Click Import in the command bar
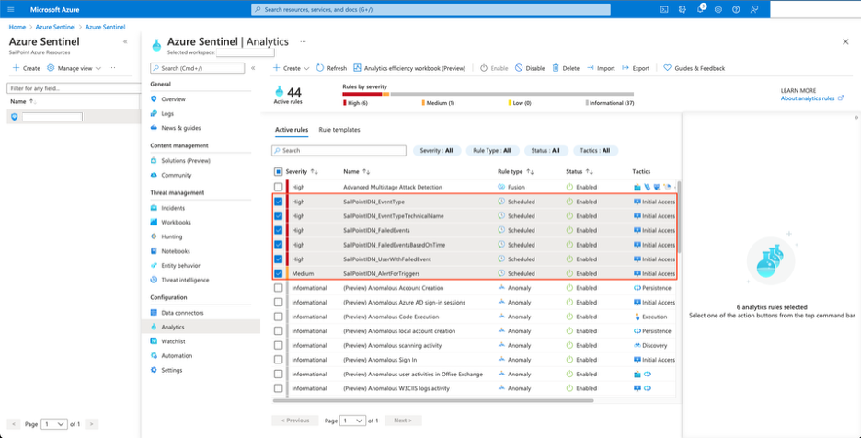This screenshot has height=438, width=861. [x=601, y=68]
